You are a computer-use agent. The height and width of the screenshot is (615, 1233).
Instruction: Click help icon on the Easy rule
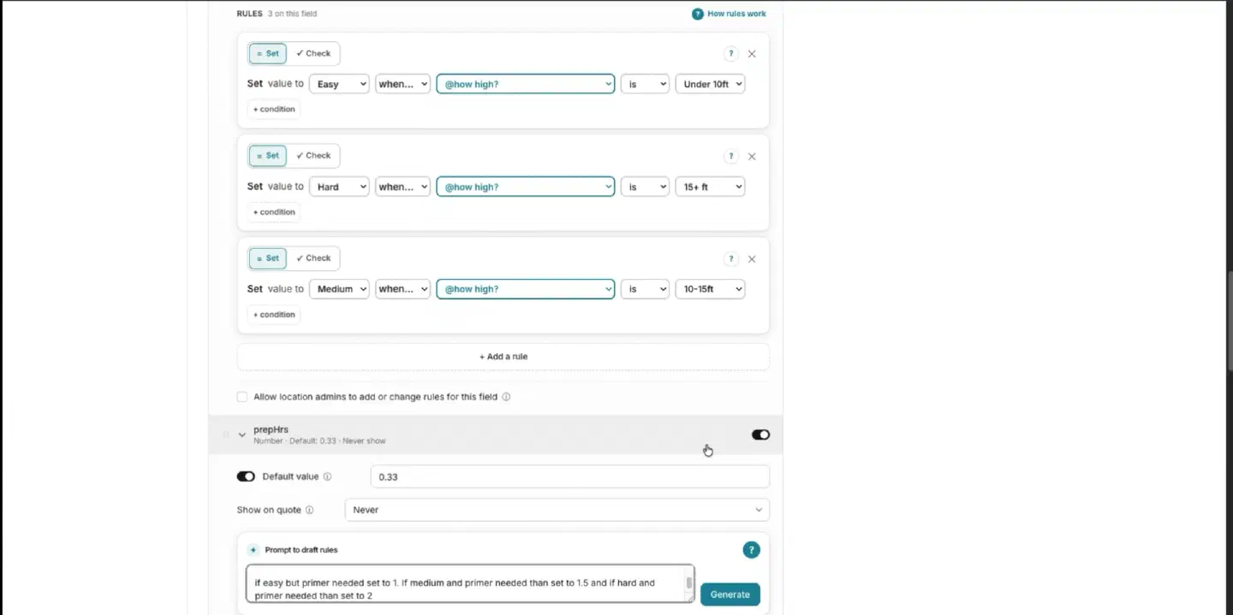[x=730, y=54]
